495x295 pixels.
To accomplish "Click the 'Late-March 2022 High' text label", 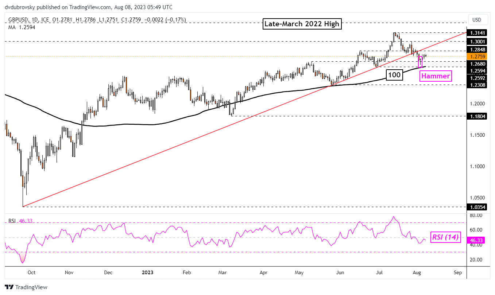I will pyautogui.click(x=302, y=24).
